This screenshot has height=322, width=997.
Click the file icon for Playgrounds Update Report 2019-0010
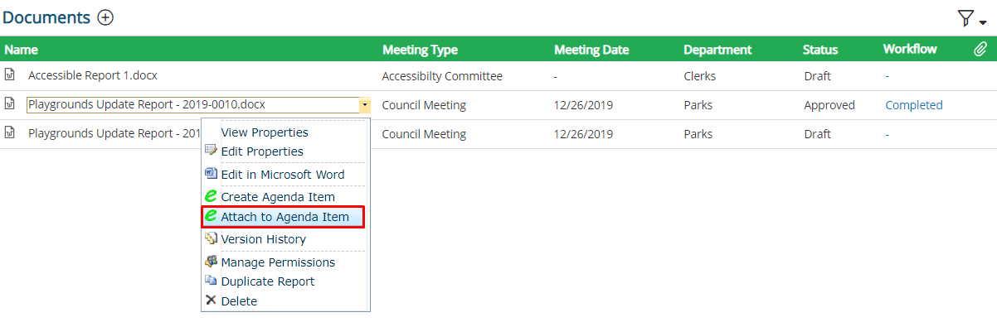[x=10, y=104]
